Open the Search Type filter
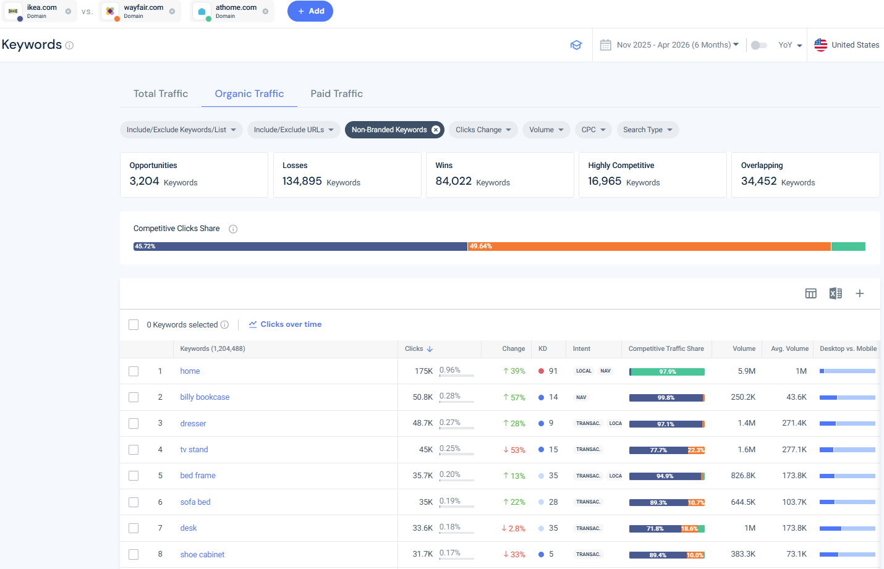This screenshot has width=884, height=569. (x=648, y=130)
